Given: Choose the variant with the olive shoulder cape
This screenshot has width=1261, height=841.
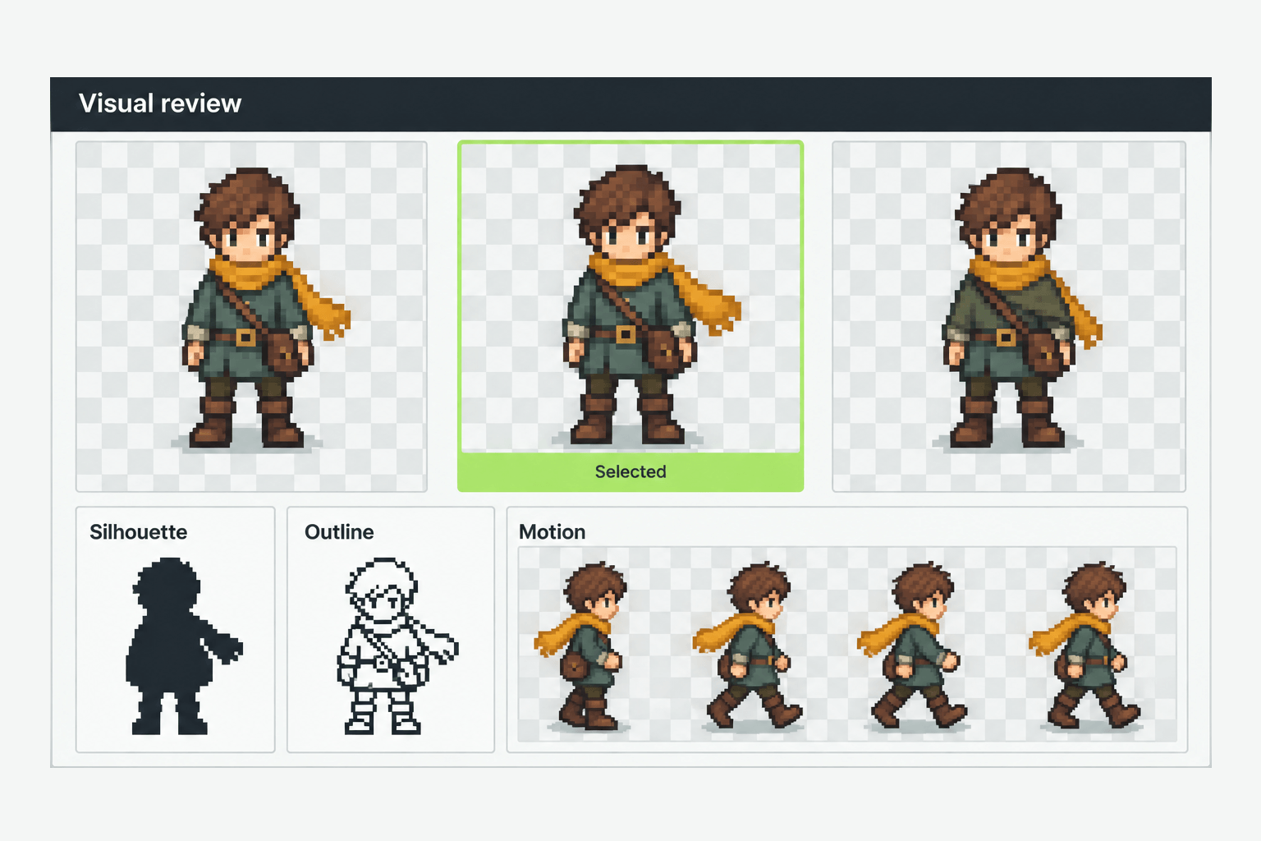Looking at the screenshot, I should point(1009,316).
